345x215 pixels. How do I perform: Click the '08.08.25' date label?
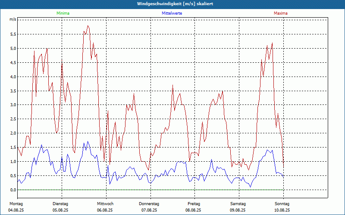[193, 210]
